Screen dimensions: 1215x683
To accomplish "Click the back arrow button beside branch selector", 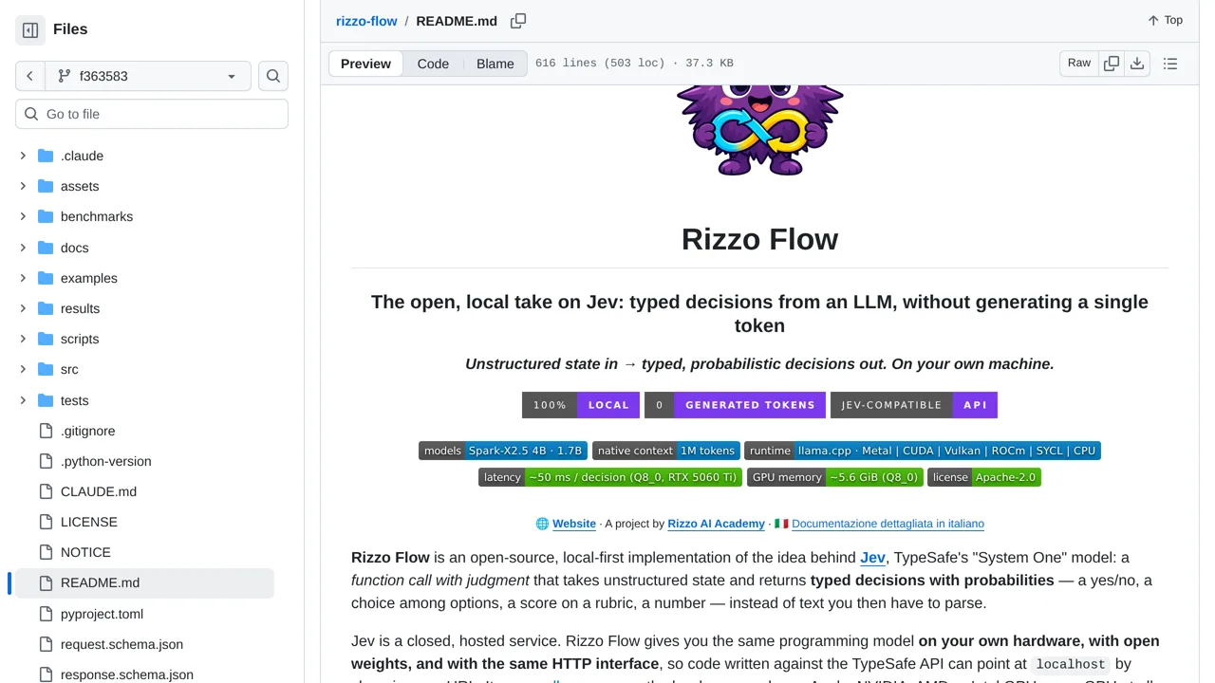I will pos(29,76).
